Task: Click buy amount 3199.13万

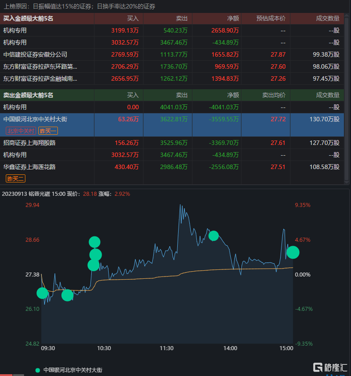Action: coord(125,30)
